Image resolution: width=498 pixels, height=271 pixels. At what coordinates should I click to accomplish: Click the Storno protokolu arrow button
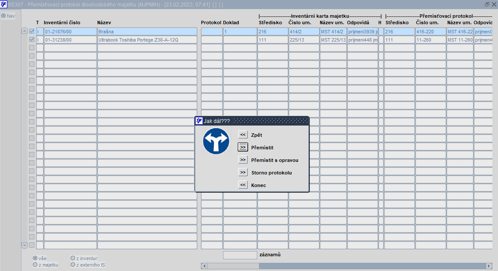pos(243,172)
